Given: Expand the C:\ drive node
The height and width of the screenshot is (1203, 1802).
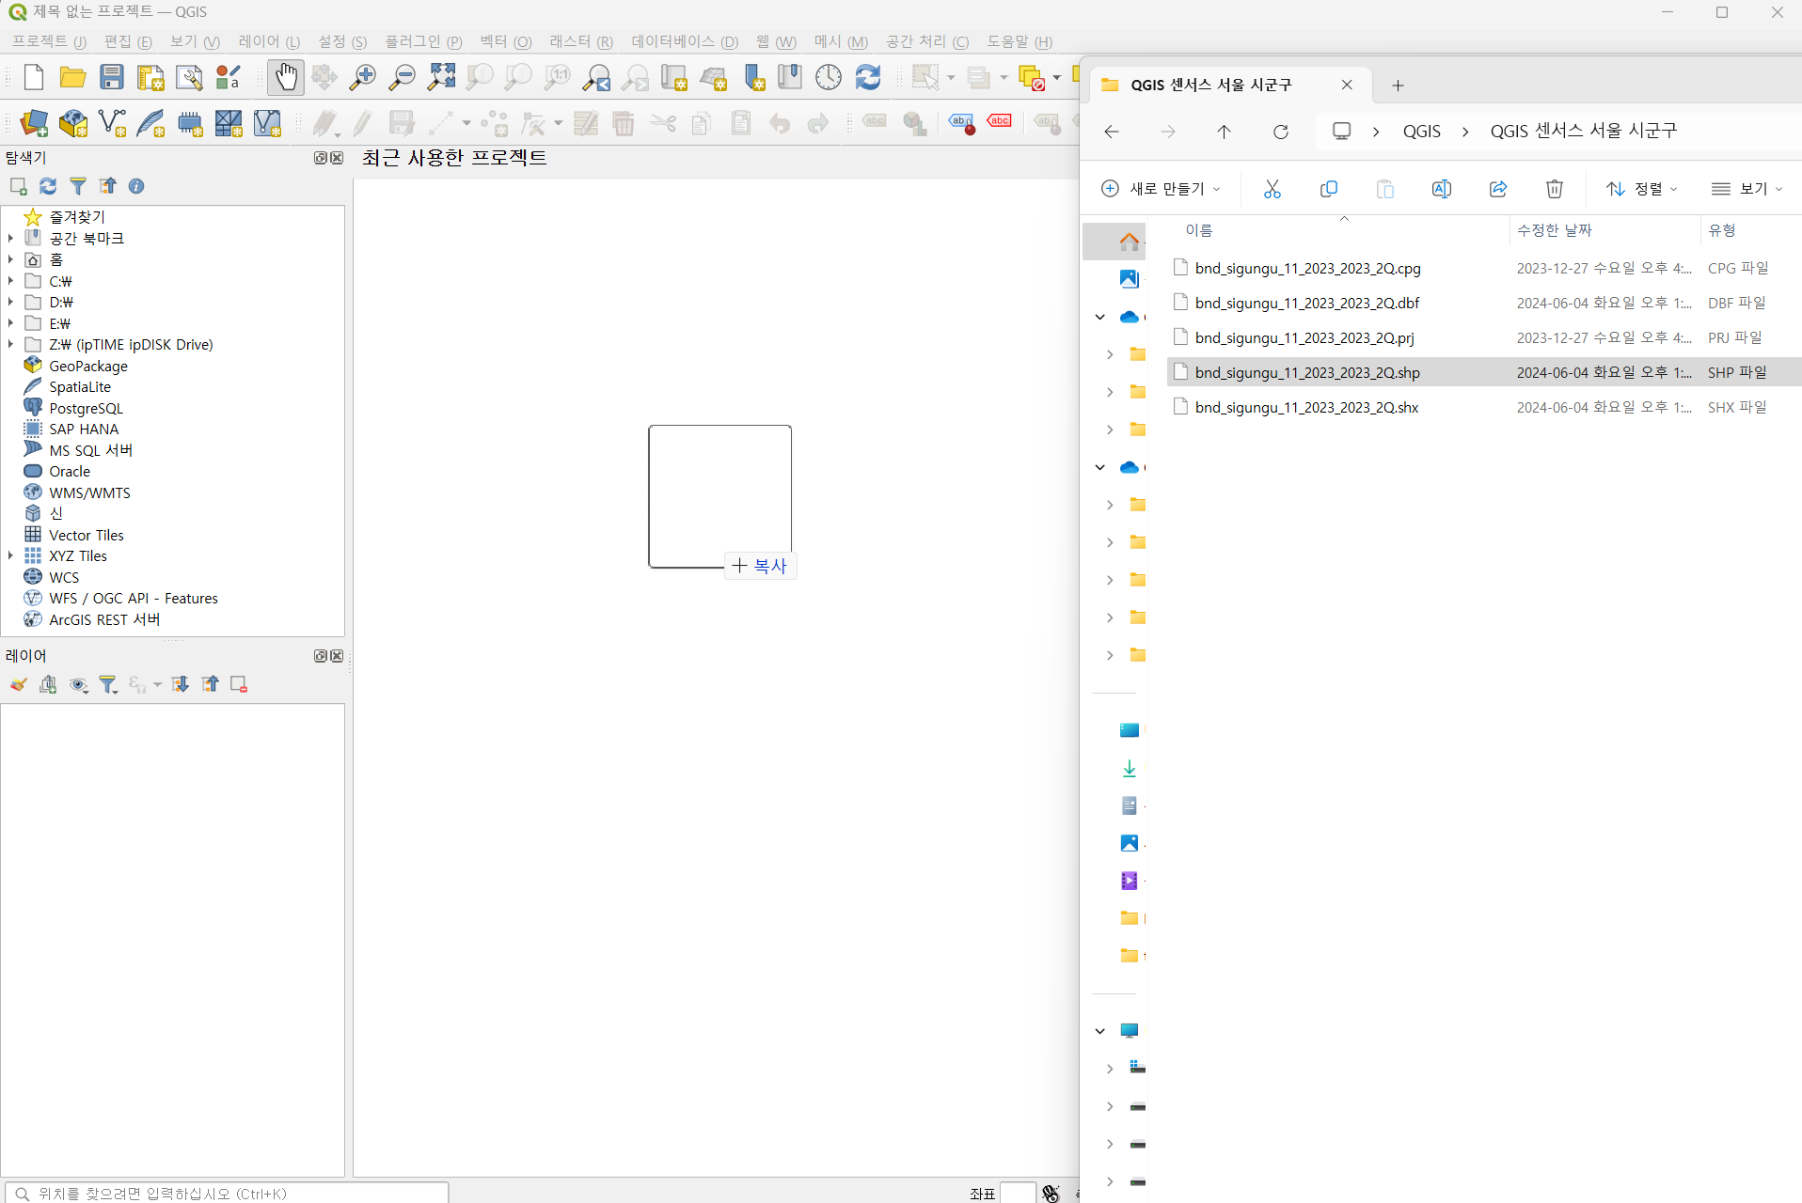Looking at the screenshot, I should 10,280.
